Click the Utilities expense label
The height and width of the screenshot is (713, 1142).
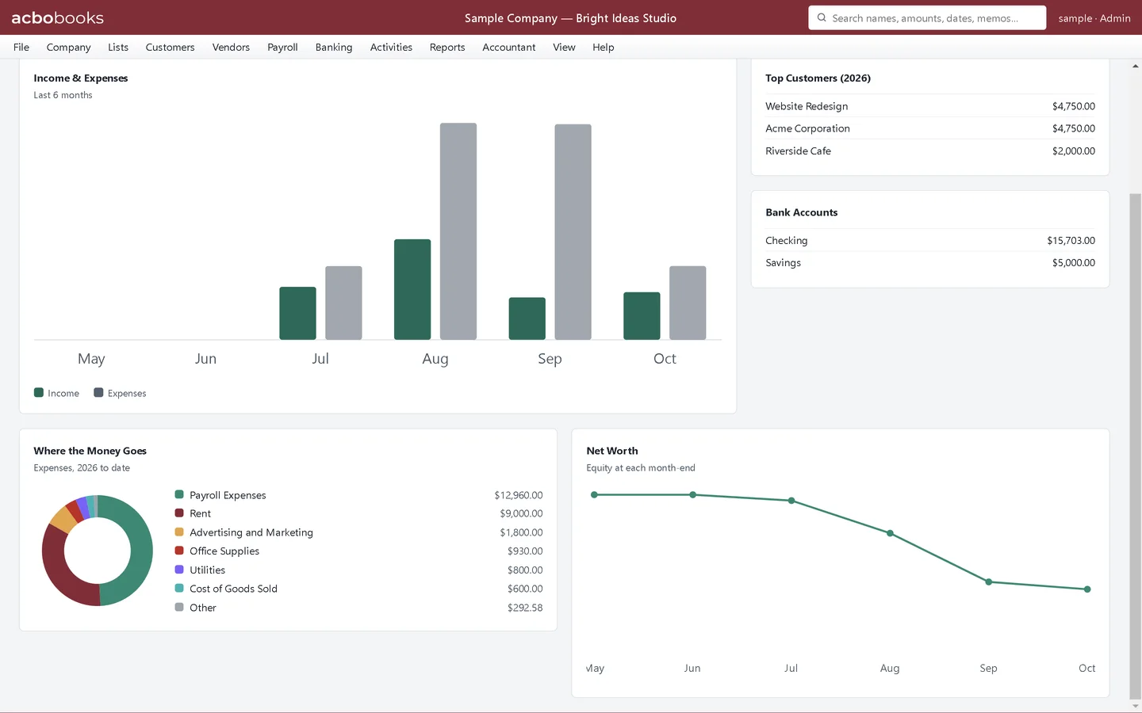pos(207,570)
